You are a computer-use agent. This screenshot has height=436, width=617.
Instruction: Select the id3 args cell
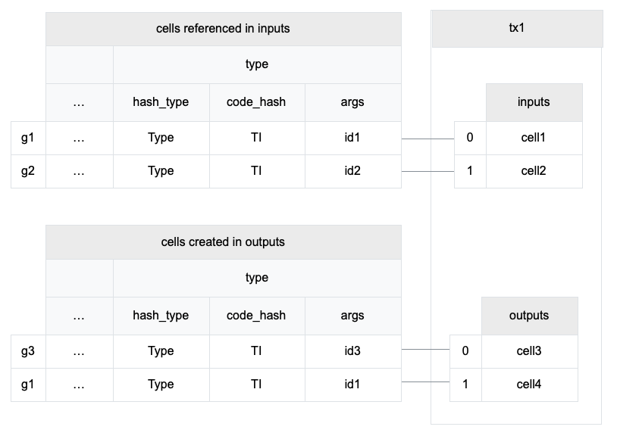click(352, 351)
